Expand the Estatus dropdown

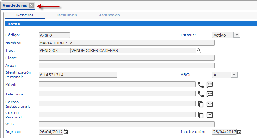coord(237,35)
